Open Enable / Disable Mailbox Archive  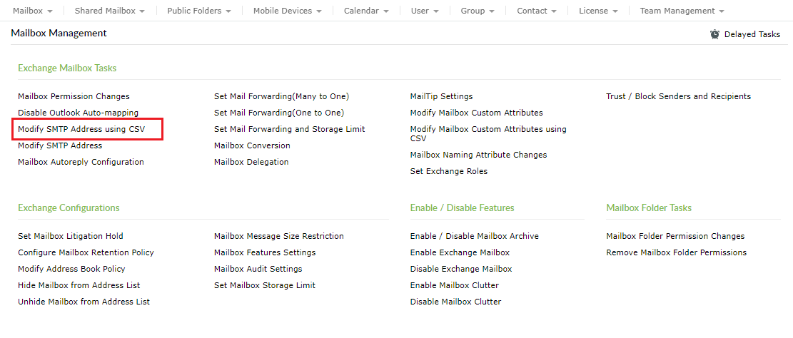point(474,236)
